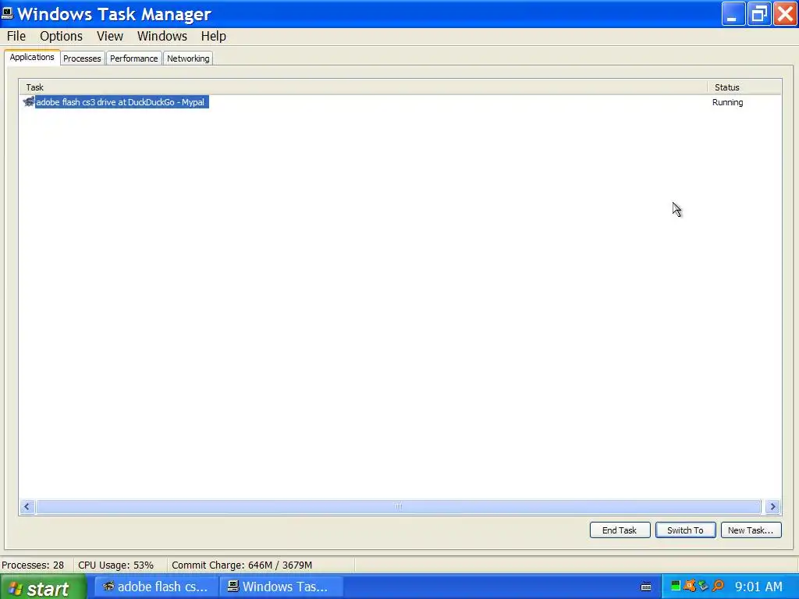Switch to the Networking tab
Screen dimensions: 799x599
pyautogui.click(x=188, y=58)
